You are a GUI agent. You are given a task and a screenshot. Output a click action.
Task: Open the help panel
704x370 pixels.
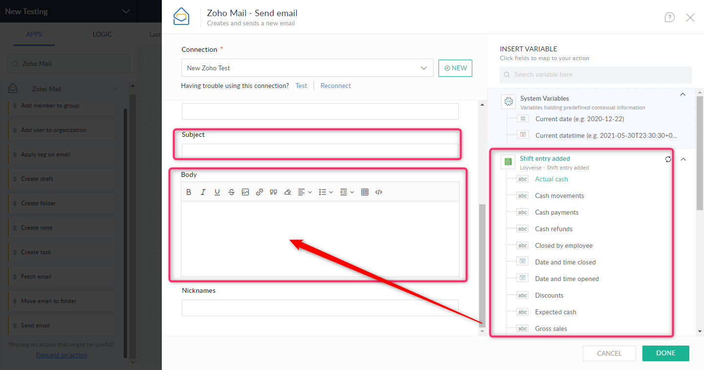[x=669, y=17]
